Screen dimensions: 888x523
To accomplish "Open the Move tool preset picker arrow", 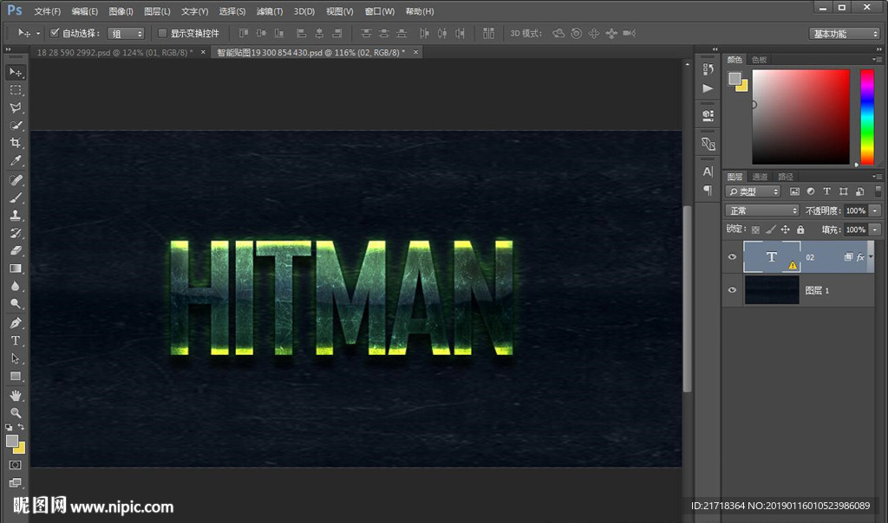I will click(x=38, y=34).
